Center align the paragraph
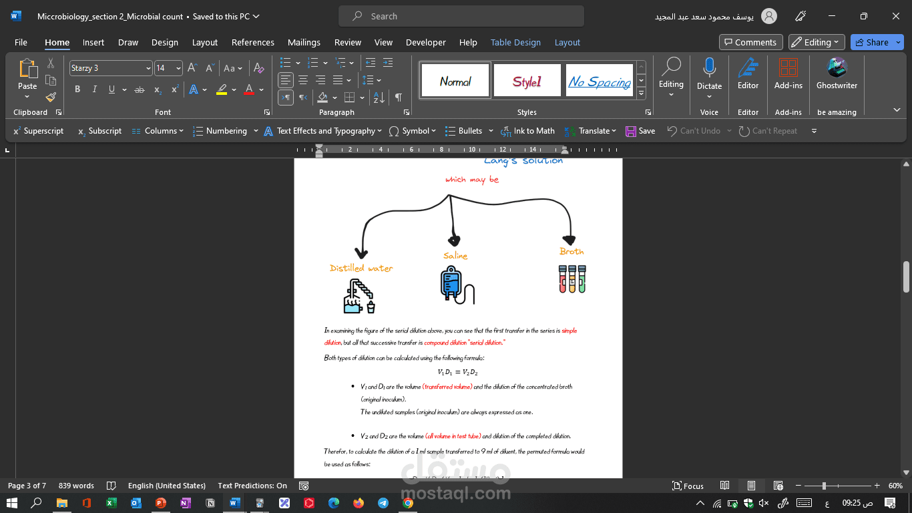Screen dimensions: 912x513 point(303,80)
